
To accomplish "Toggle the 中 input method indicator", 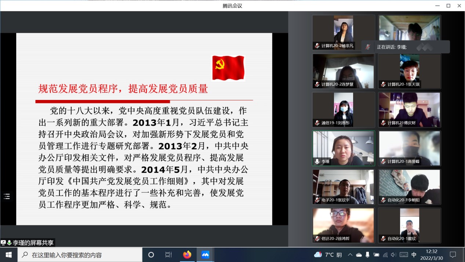I will [414, 255].
